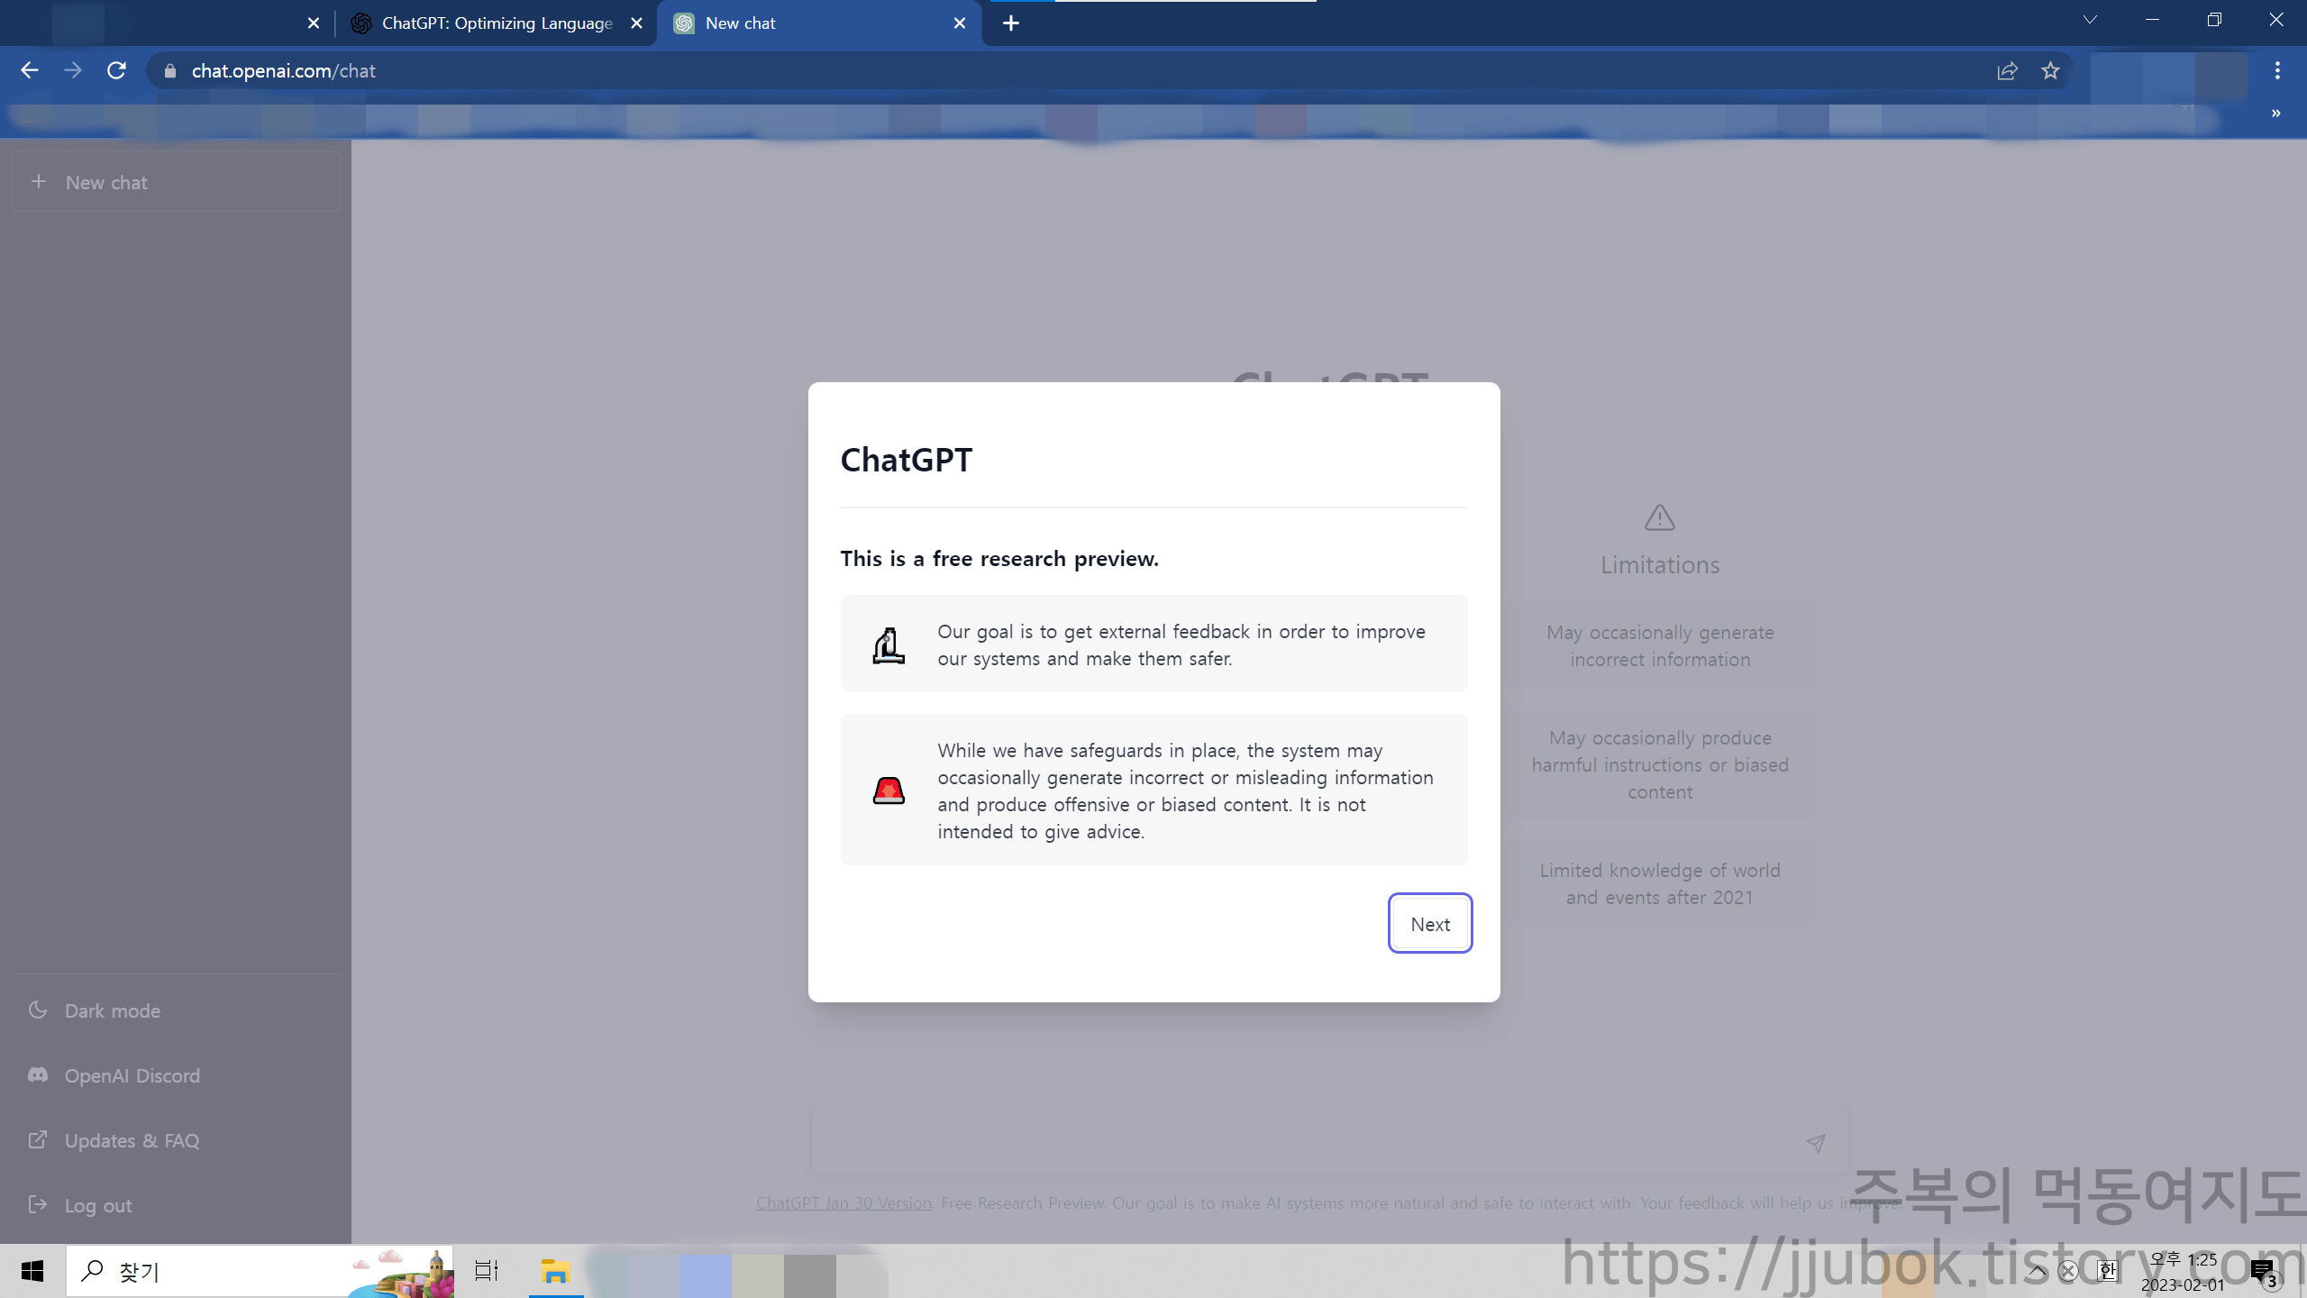
Task: Click the send message arrow icon
Action: [1815, 1142]
